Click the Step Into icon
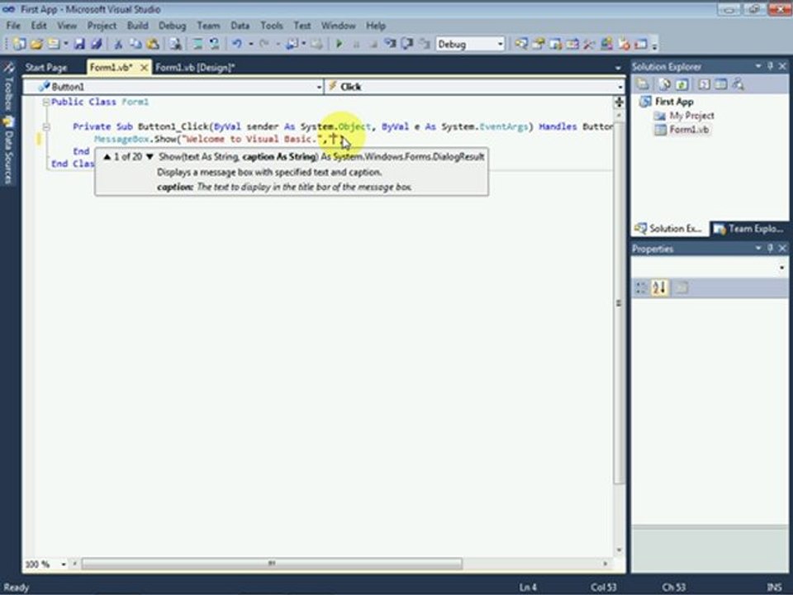 click(390, 44)
